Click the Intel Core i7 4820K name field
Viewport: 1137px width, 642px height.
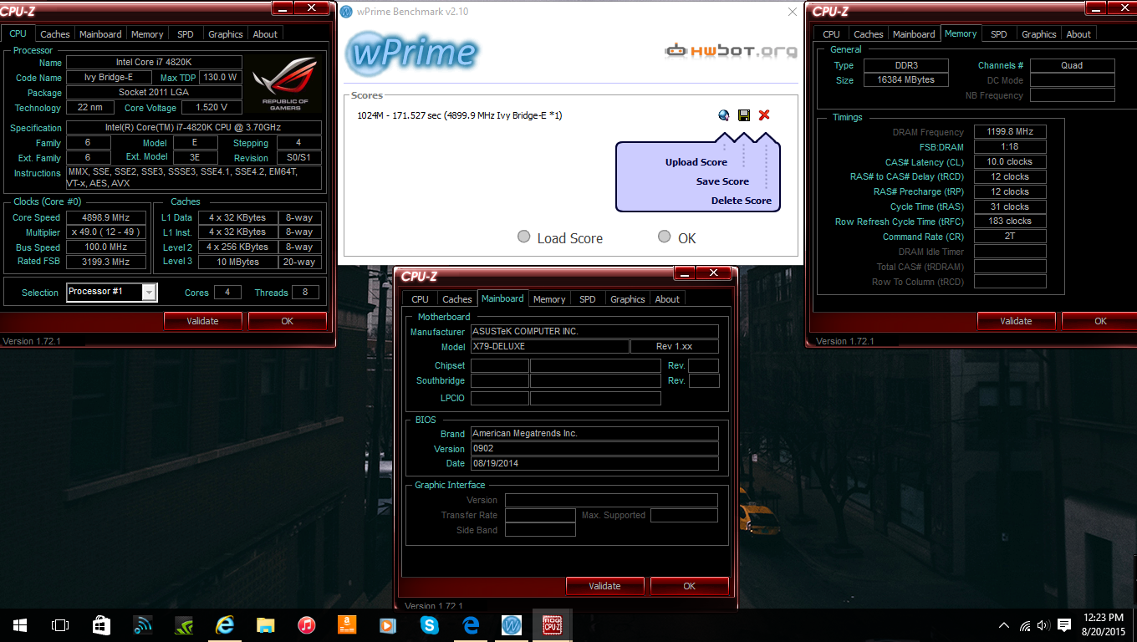pyautogui.click(x=154, y=63)
